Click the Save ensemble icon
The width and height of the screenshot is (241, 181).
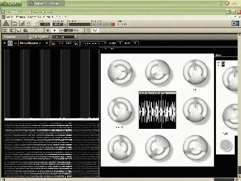[x=22, y=24]
